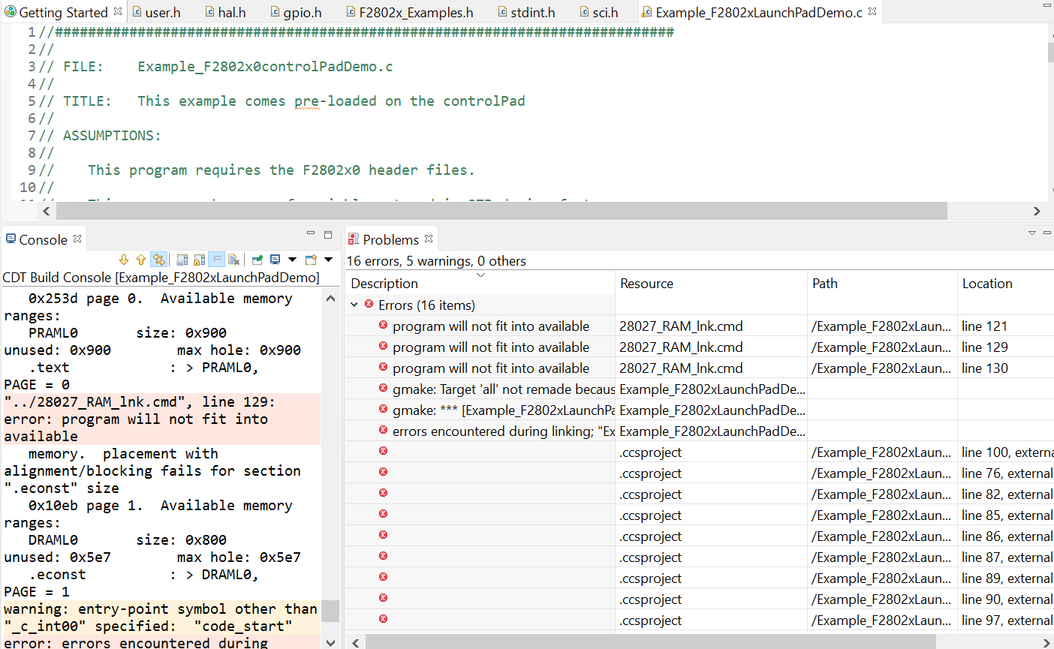
Task: Click the previous console up-arrow icon
Action: click(x=140, y=259)
